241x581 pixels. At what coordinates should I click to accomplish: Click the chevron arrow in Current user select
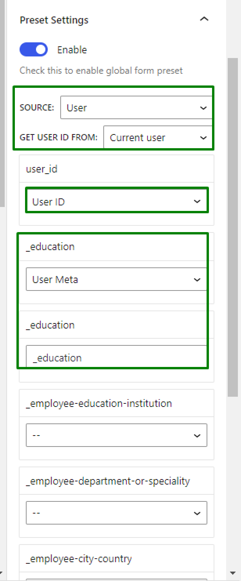(x=203, y=138)
